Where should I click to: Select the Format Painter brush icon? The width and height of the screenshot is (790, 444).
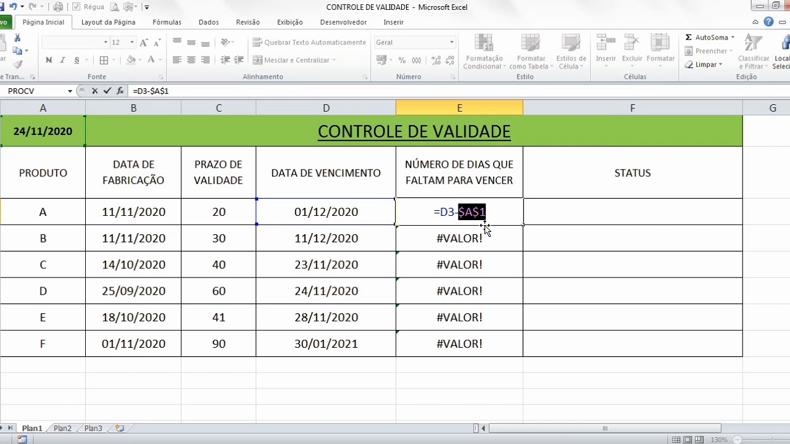click(x=17, y=64)
